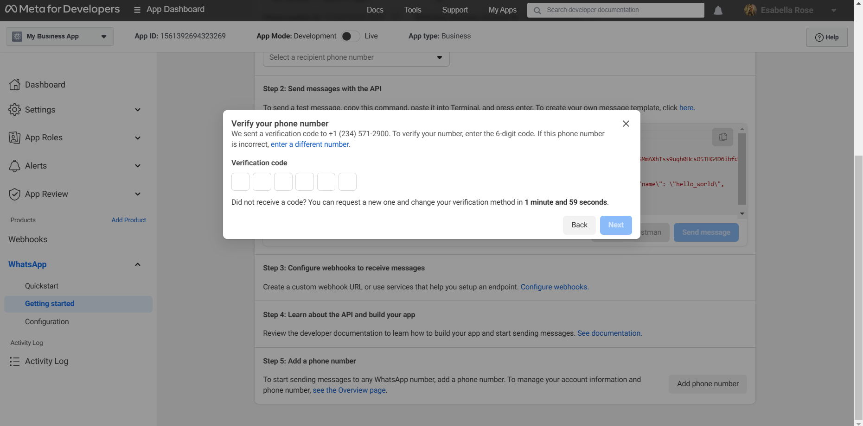Open Activity Log page

46,361
